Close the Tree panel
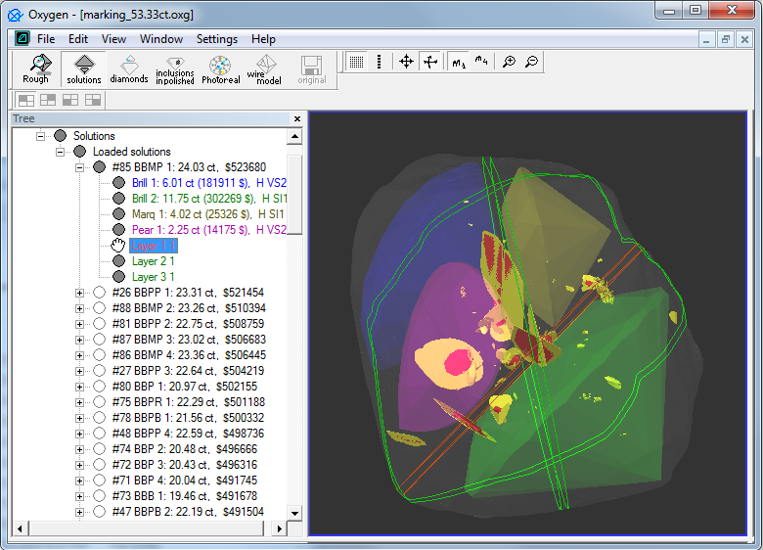This screenshot has width=763, height=550. pyautogui.click(x=296, y=119)
